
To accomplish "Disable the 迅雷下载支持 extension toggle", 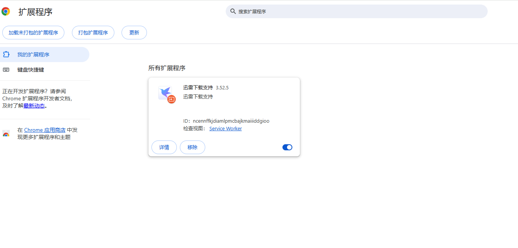I will point(287,147).
